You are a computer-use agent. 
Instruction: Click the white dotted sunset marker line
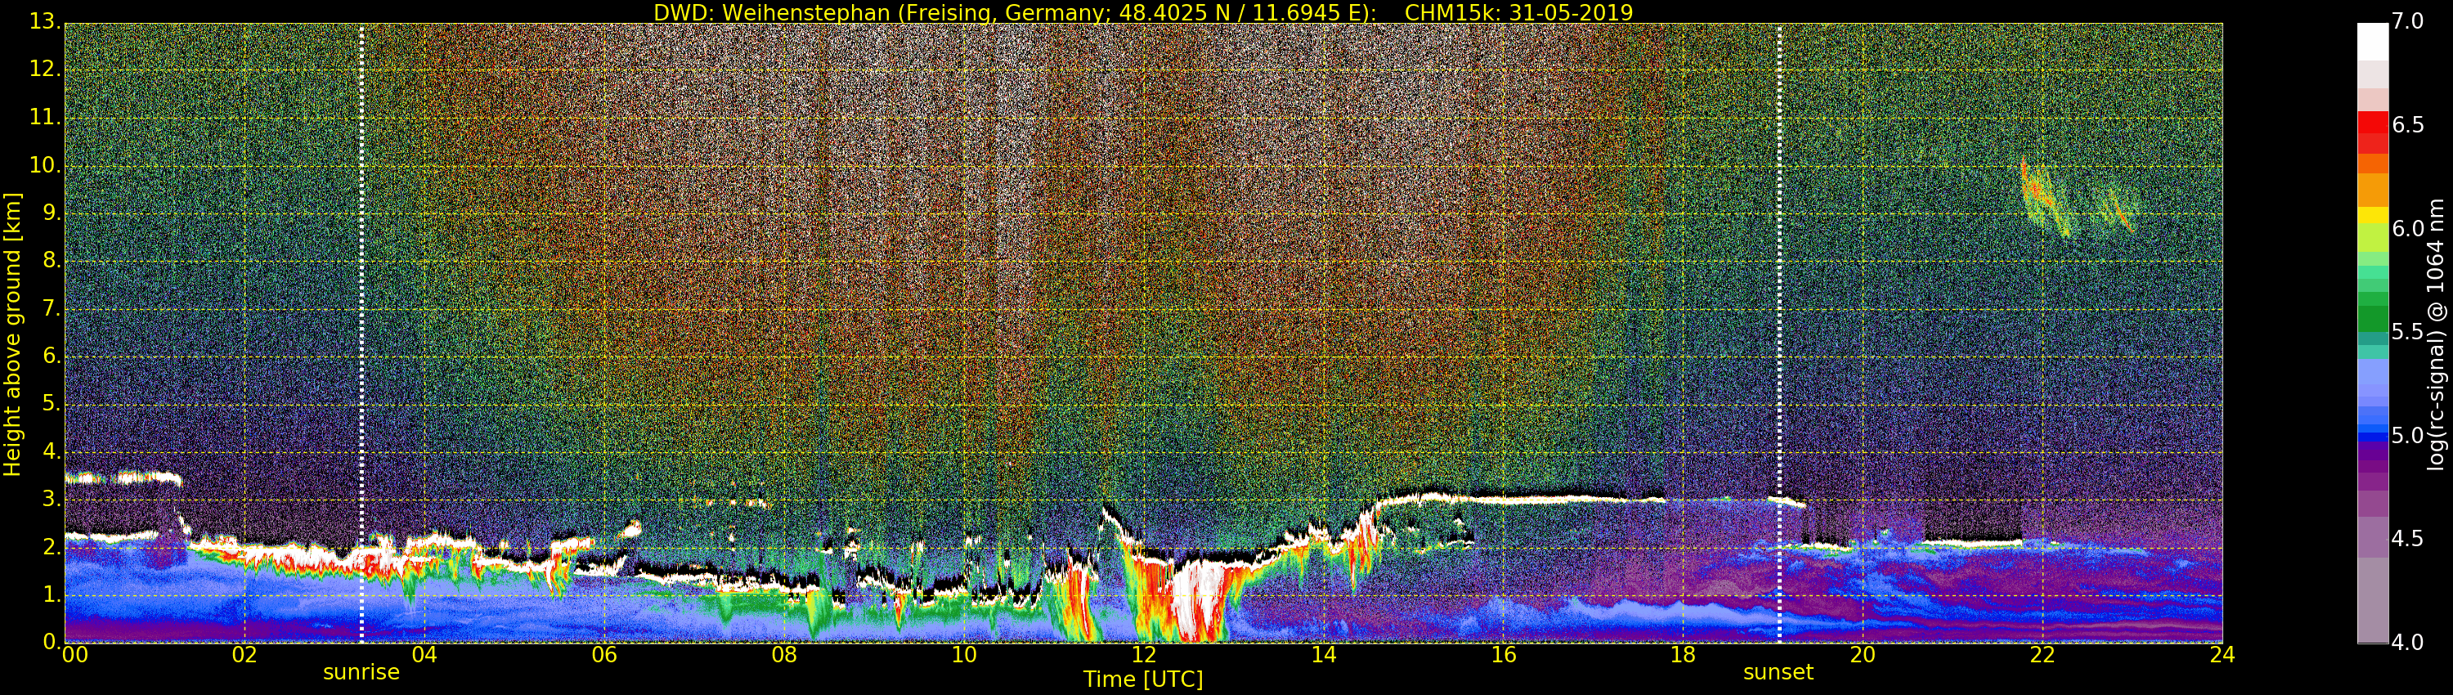point(1780,334)
